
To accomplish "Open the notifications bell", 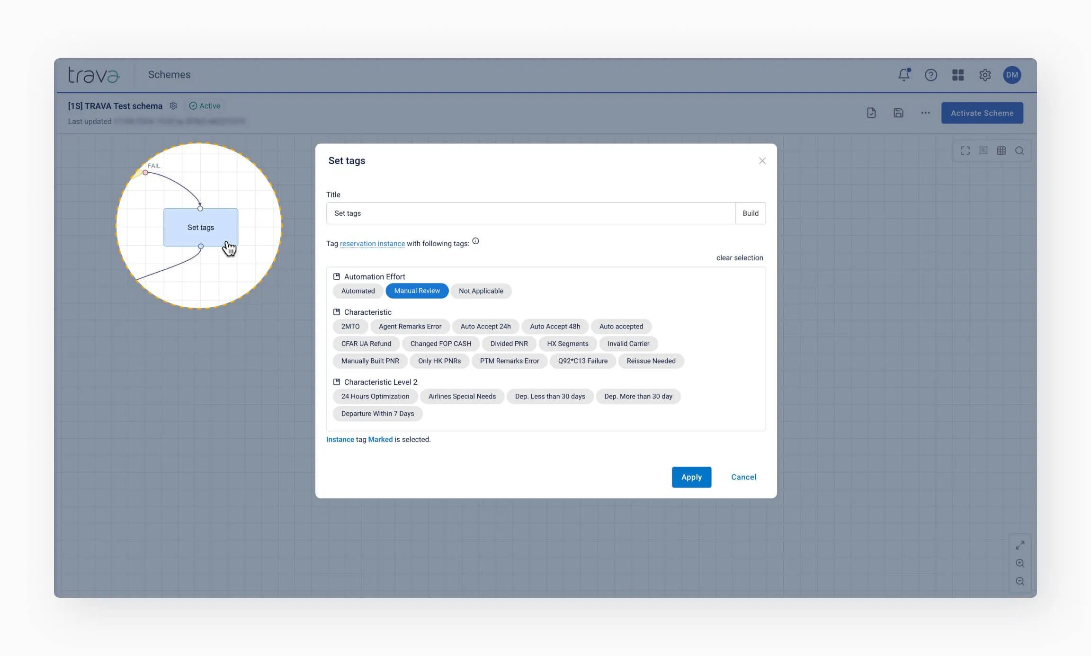I will point(903,75).
